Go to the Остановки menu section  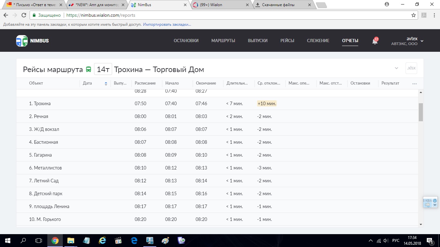click(186, 41)
